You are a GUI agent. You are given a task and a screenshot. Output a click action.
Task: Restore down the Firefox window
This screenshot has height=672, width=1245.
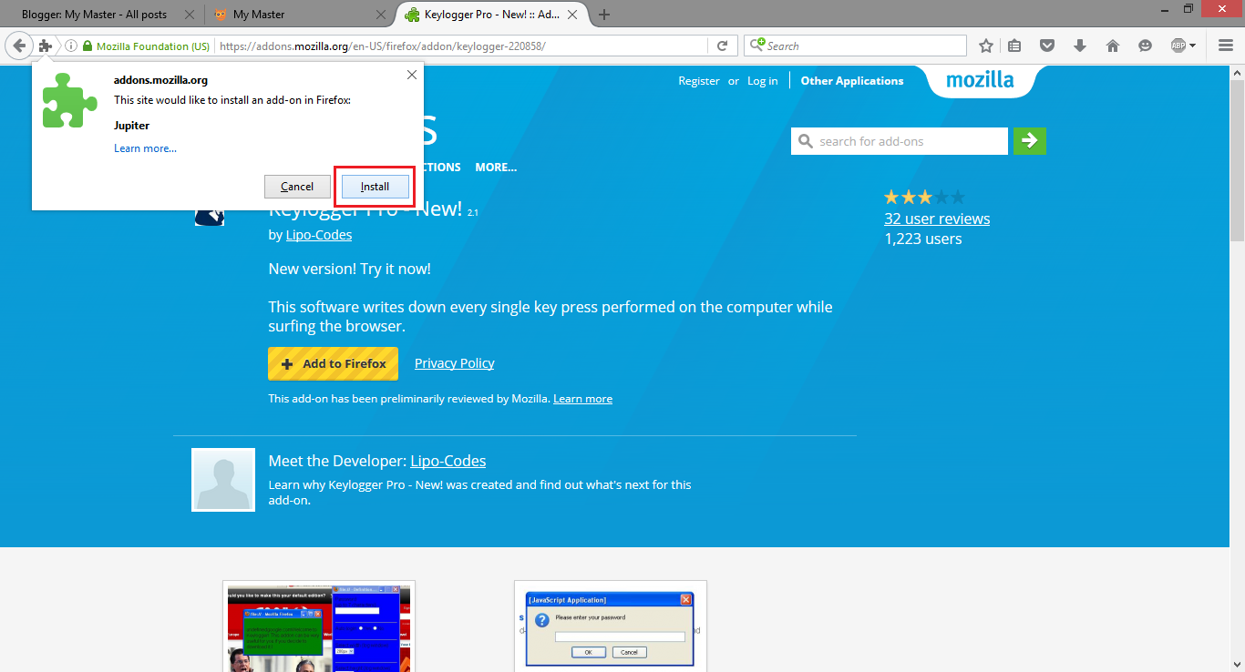pyautogui.click(x=1188, y=8)
